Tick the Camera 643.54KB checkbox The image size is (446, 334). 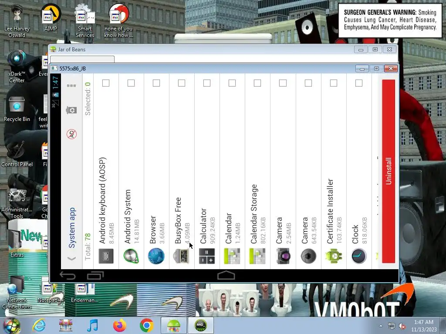[x=308, y=83]
